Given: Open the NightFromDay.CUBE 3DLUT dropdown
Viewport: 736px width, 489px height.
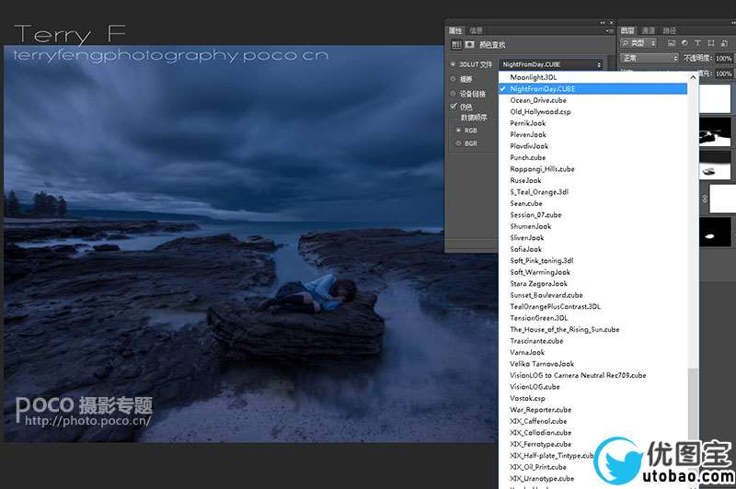Looking at the screenshot, I should (551, 64).
